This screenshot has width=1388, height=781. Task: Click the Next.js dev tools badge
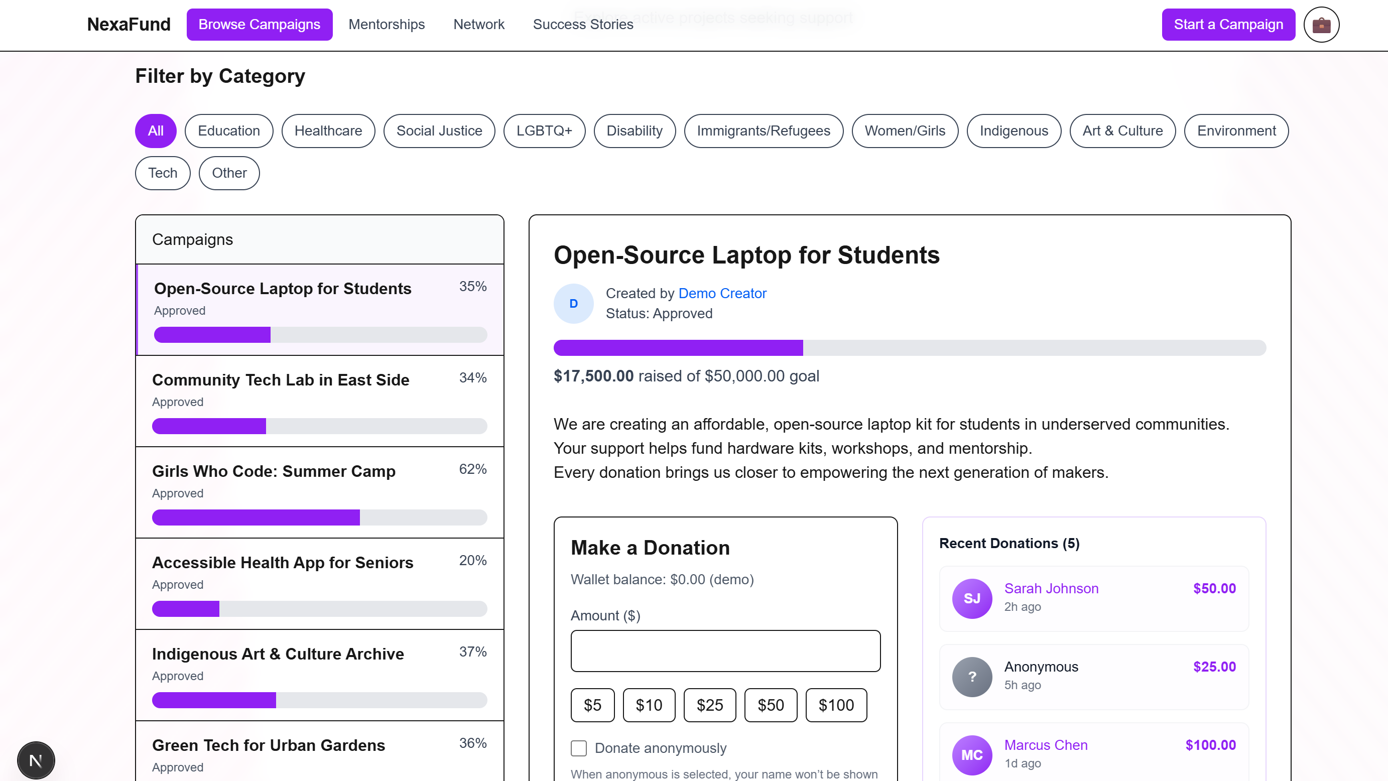36,760
